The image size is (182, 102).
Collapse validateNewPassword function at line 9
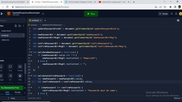(x=32, y=52)
